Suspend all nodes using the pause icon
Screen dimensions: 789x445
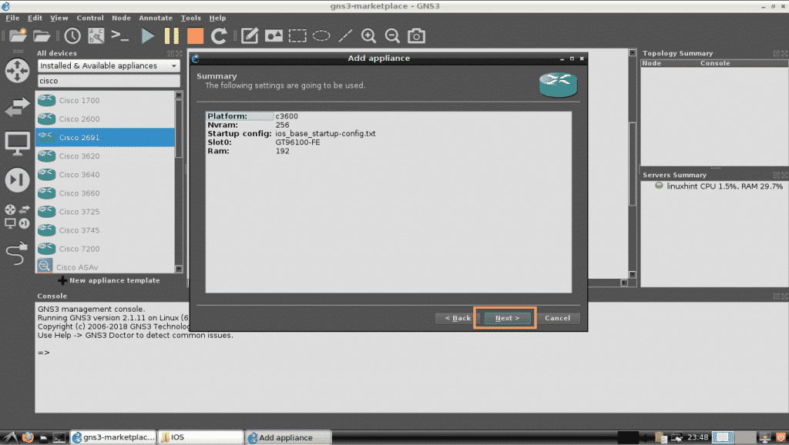point(171,35)
